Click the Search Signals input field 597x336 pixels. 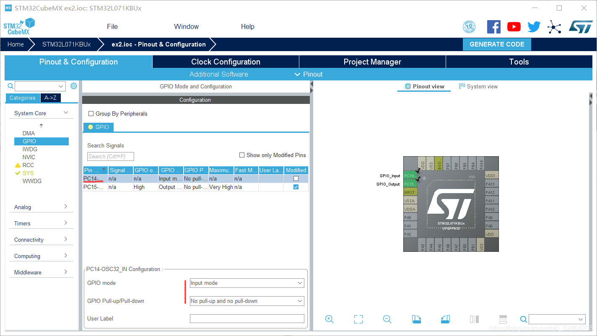click(x=111, y=156)
